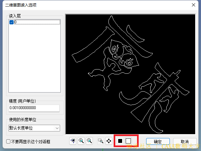Screen dimensions: 201x151
Task: Close the 二维草图读入选项 dialog
Action: (x=194, y=5)
